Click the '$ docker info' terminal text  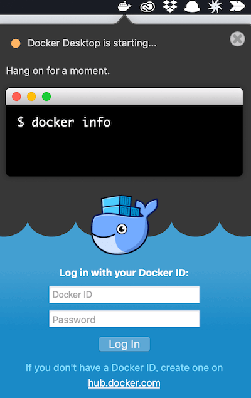coord(64,122)
